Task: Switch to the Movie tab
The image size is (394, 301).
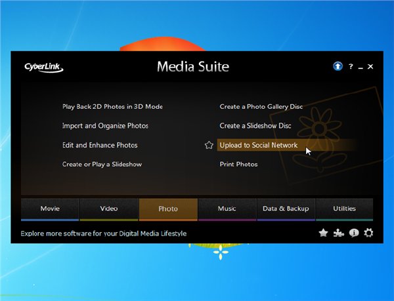Action: coord(50,209)
